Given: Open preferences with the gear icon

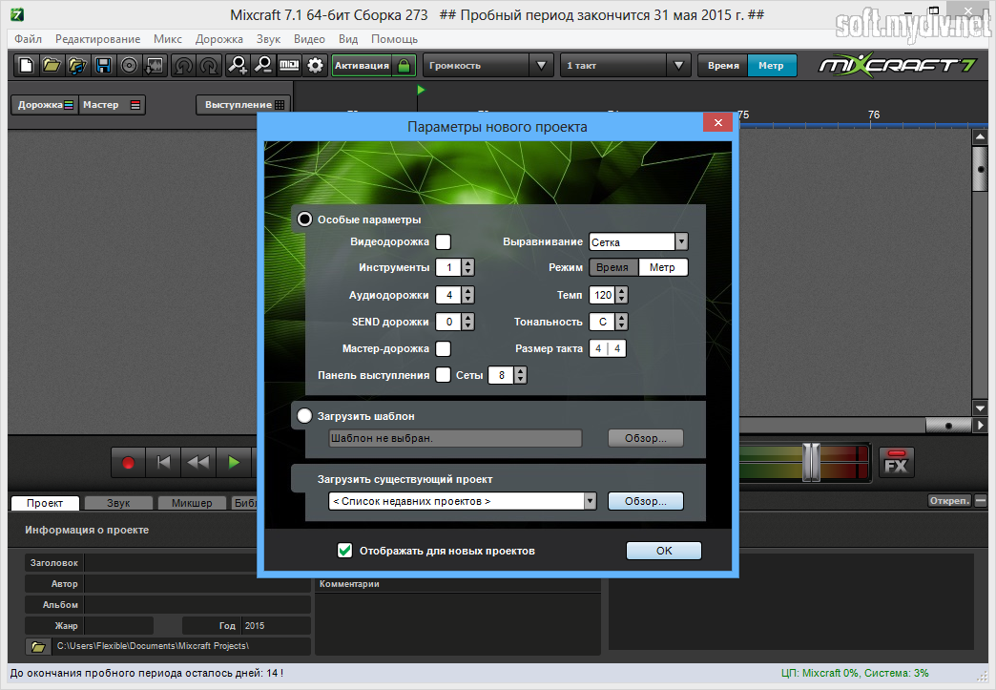Looking at the screenshot, I should pos(315,66).
